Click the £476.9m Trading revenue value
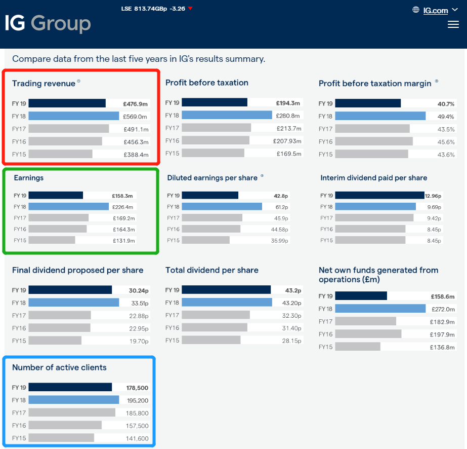 pyautogui.click(x=136, y=104)
